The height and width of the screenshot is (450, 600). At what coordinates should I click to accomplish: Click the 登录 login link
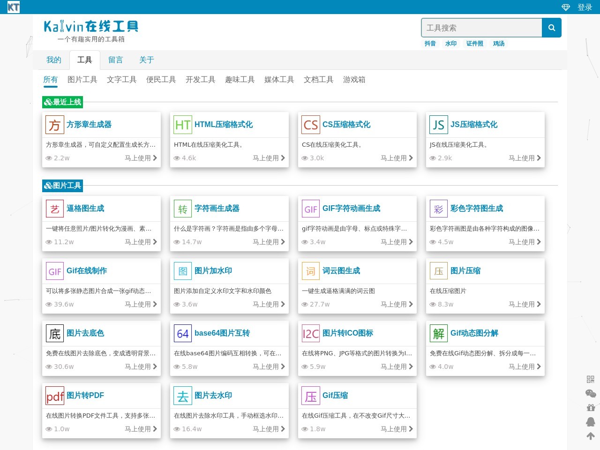585,7
